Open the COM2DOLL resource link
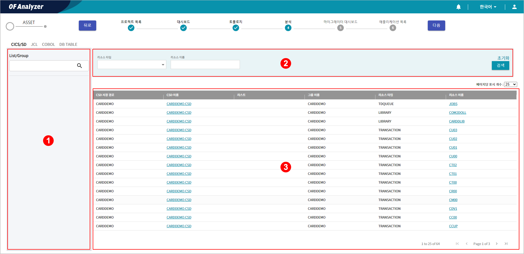Screen dimensions: 524x254 tap(457, 113)
